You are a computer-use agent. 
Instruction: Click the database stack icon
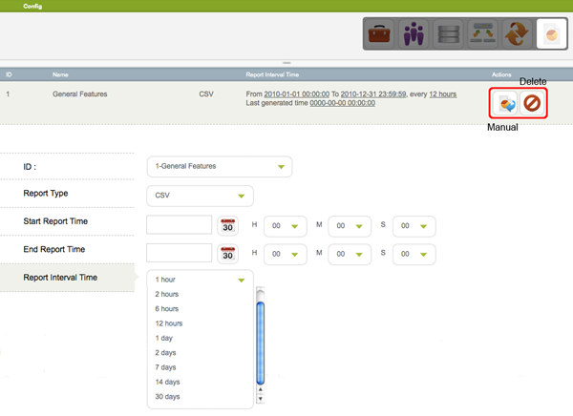coord(447,34)
